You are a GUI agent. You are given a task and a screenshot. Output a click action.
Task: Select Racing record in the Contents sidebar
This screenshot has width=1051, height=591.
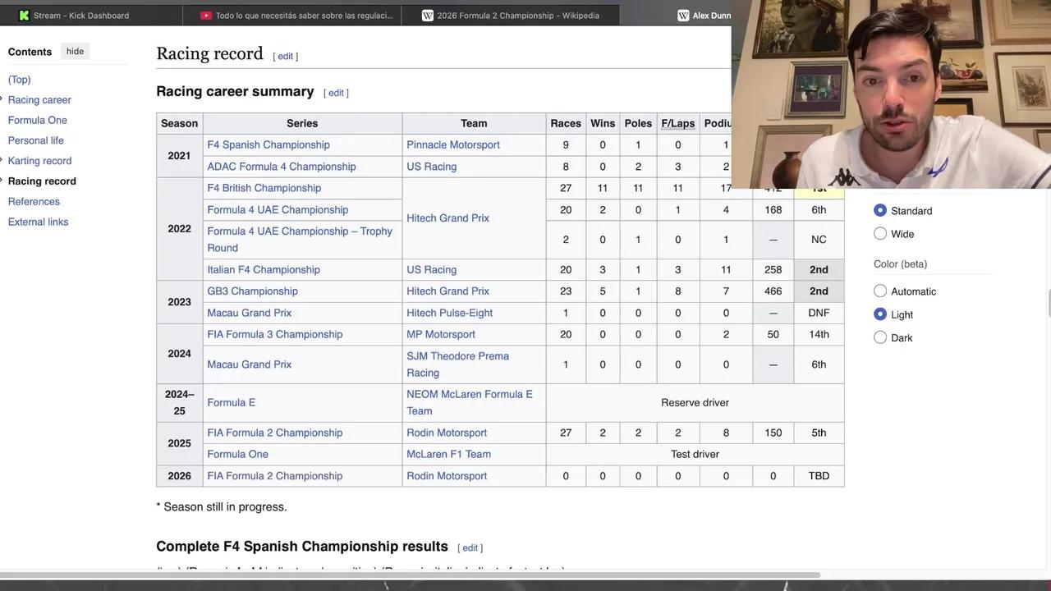[42, 181]
